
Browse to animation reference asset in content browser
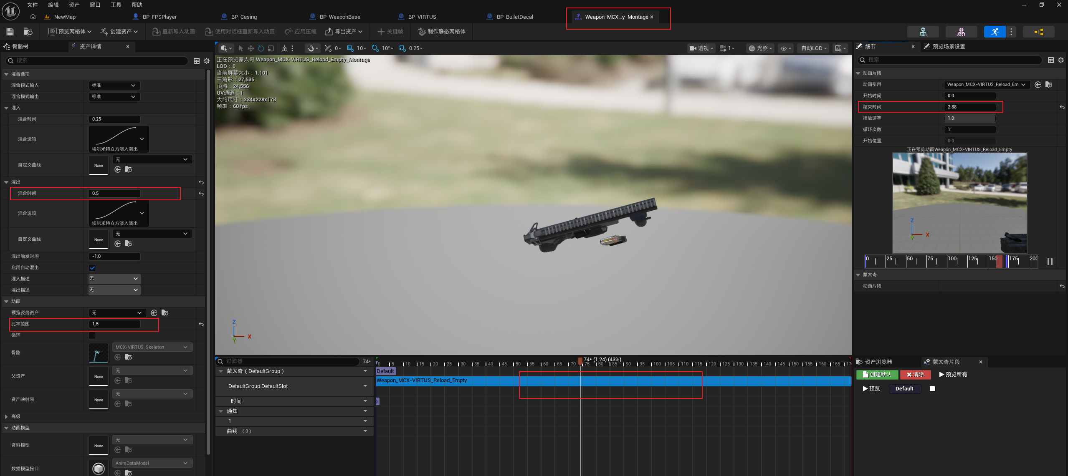[x=1049, y=85]
